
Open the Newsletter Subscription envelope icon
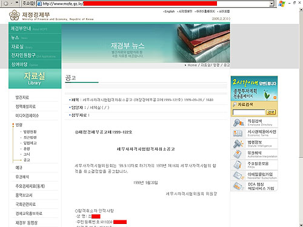coord(239,176)
